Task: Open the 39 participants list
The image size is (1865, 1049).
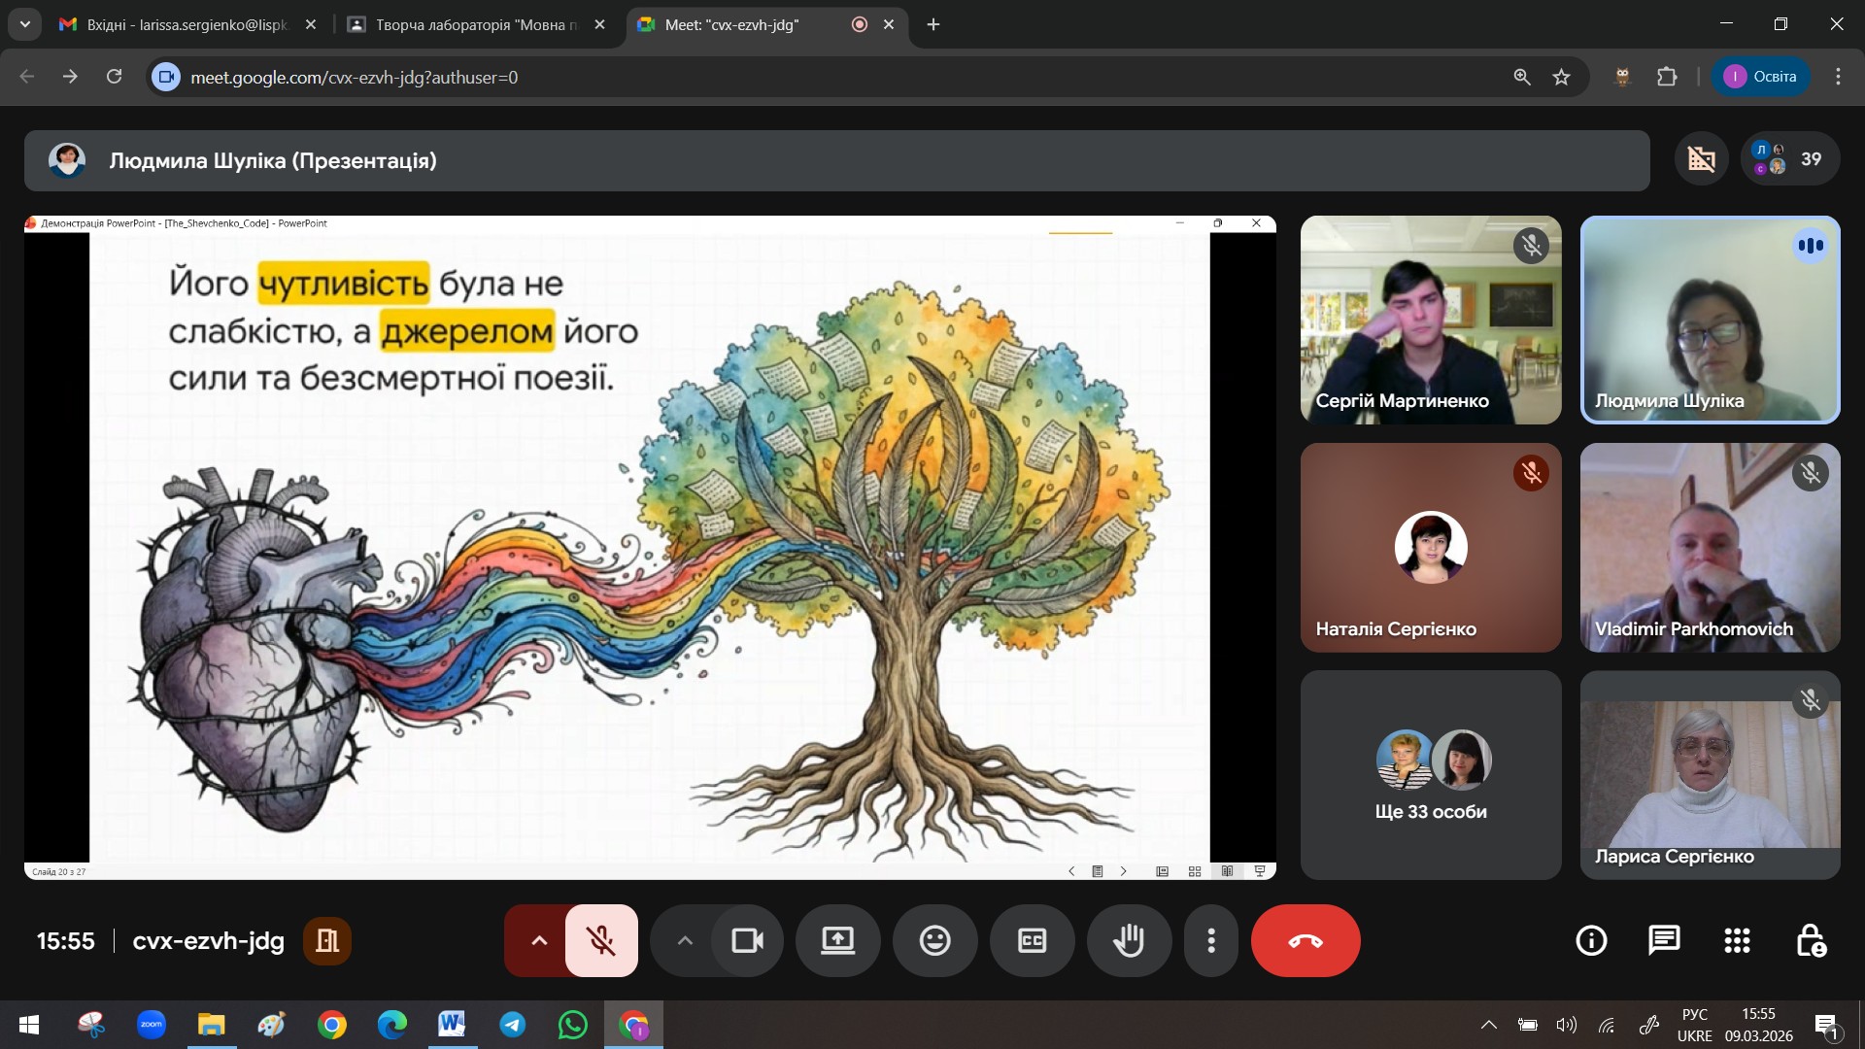Action: click(x=1790, y=158)
